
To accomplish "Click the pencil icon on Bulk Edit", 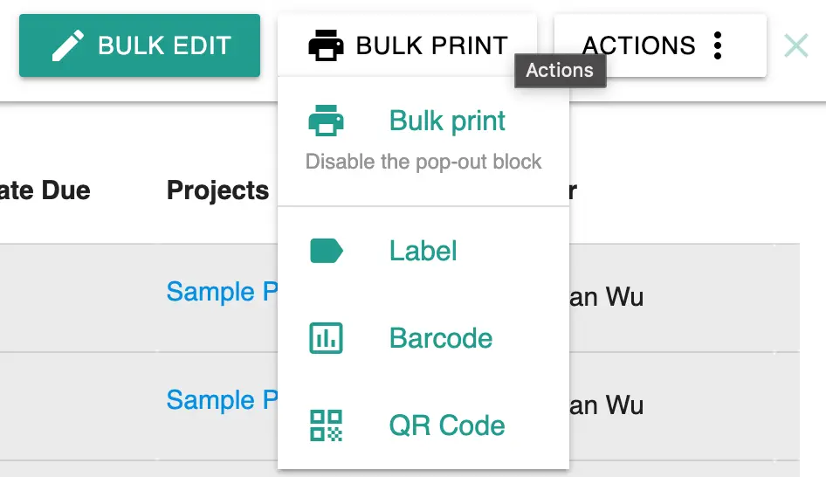I will point(68,45).
